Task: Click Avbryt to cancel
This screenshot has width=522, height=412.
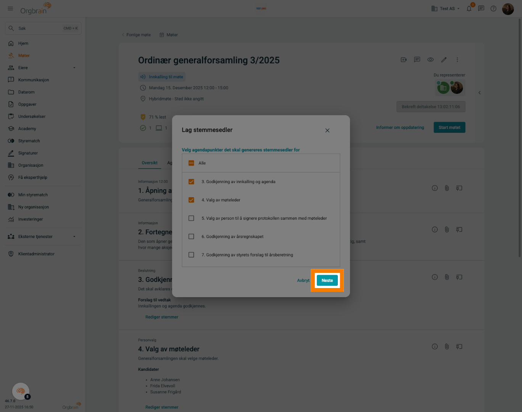Action: tap(303, 280)
